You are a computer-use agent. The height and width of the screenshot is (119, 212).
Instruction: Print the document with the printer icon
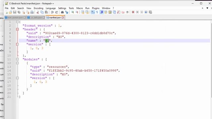[32, 12]
